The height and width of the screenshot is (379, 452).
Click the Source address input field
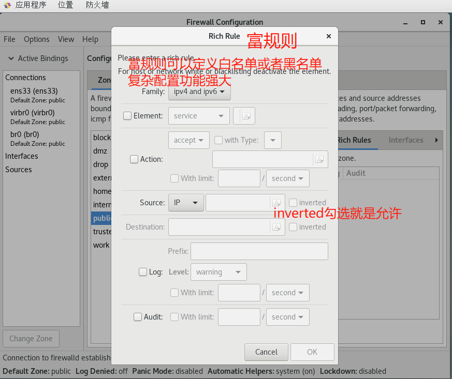point(238,203)
